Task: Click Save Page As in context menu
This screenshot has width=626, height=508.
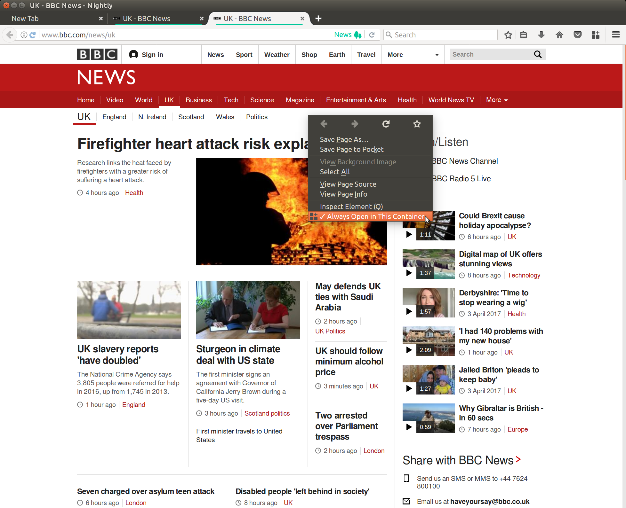Action: (x=344, y=139)
